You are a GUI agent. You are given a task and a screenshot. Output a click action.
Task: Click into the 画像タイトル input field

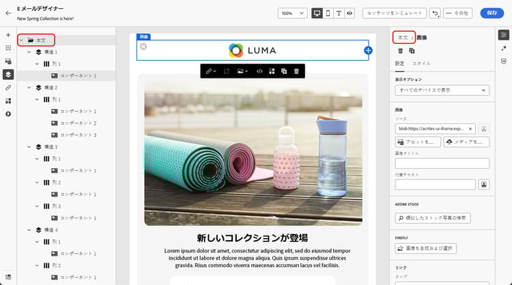442,164
